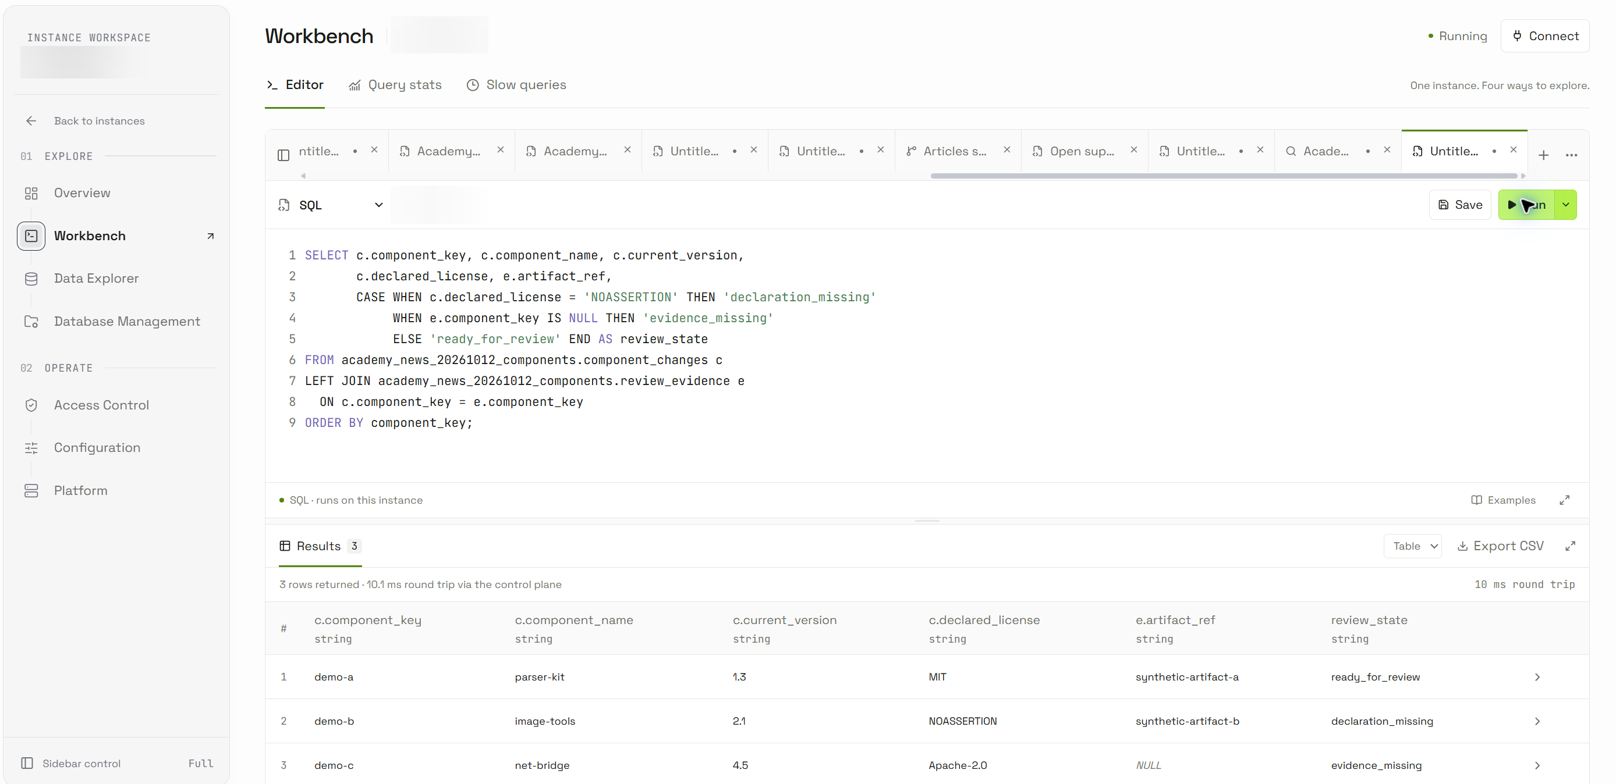
Task: Click the Back to instances arrow
Action: tap(31, 121)
